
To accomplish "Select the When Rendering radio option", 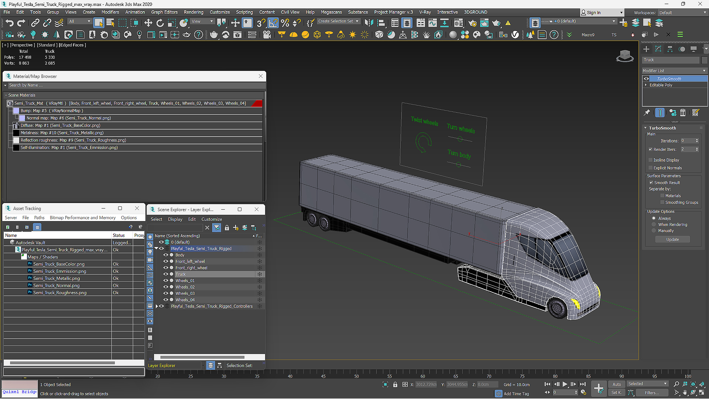I will point(654,224).
